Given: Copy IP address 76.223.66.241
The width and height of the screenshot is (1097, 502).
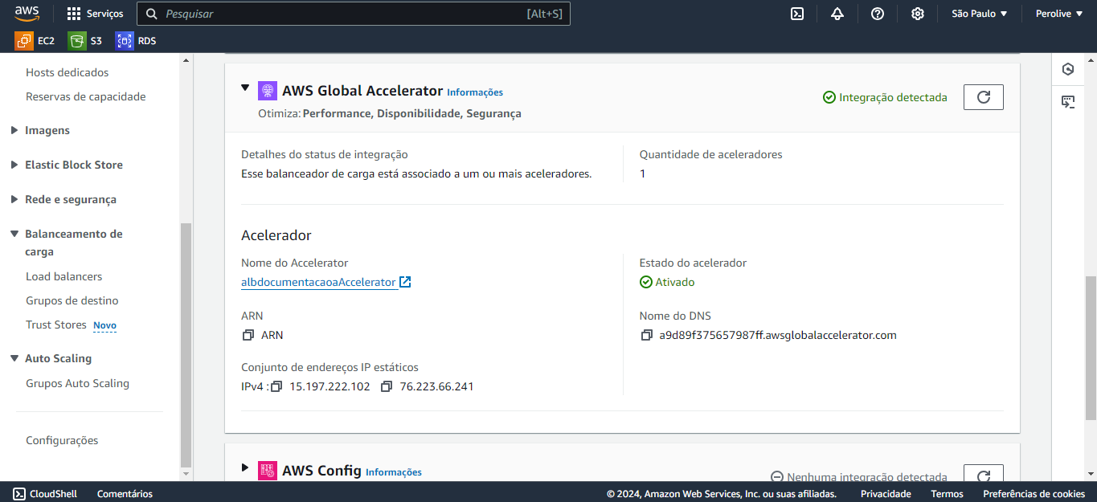Looking at the screenshot, I should [x=387, y=386].
